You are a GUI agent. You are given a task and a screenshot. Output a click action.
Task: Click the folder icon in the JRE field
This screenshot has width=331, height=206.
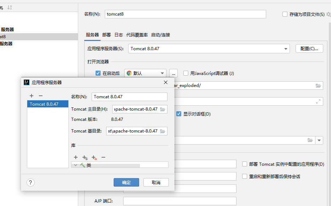coord(310,140)
